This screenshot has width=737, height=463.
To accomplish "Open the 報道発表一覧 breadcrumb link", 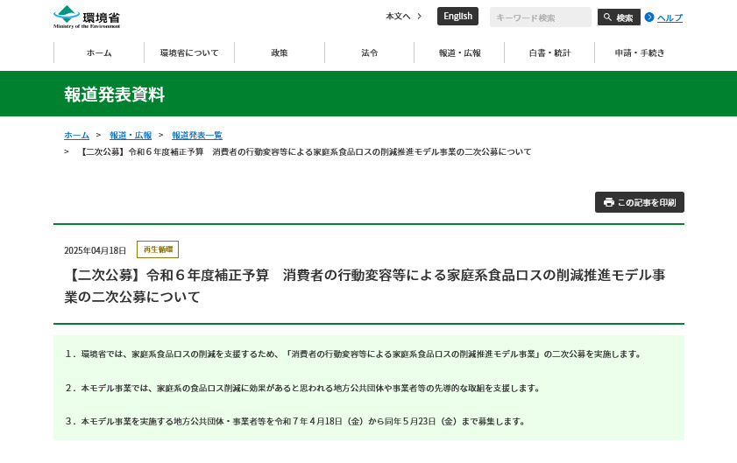I will click(x=197, y=135).
